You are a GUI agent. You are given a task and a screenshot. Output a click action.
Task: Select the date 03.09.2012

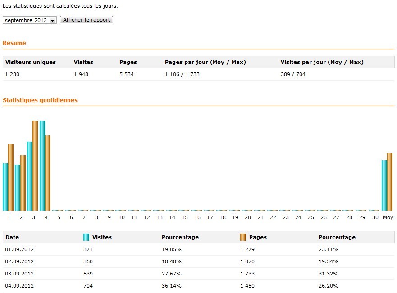(19, 274)
